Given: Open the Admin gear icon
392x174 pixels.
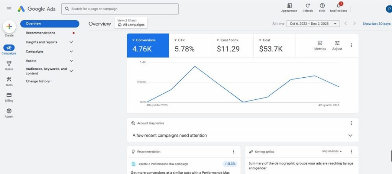Looking at the screenshot, I should click(9, 111).
